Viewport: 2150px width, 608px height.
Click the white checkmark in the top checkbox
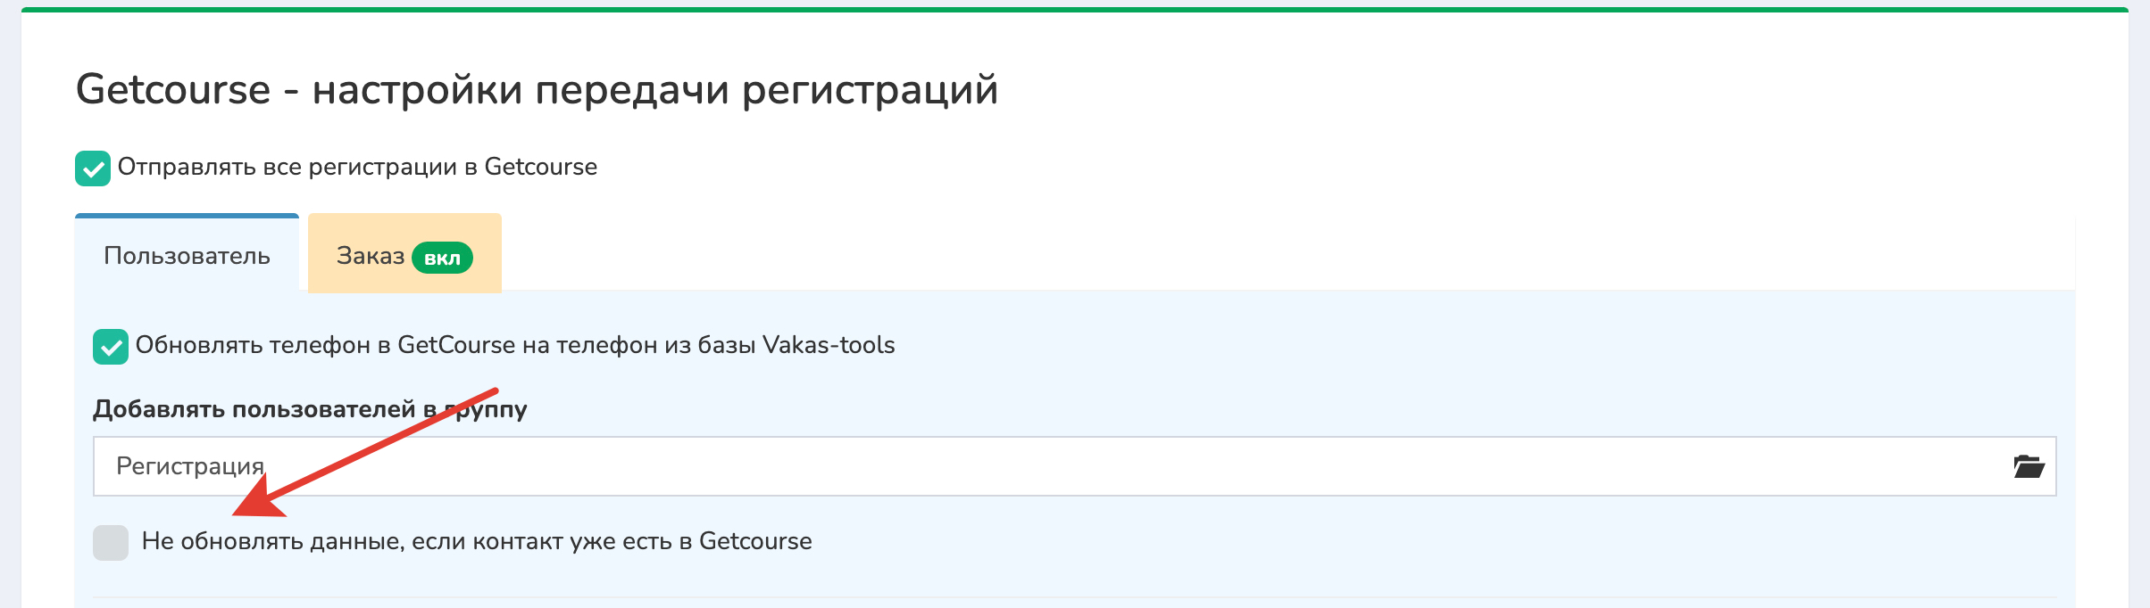[93, 168]
